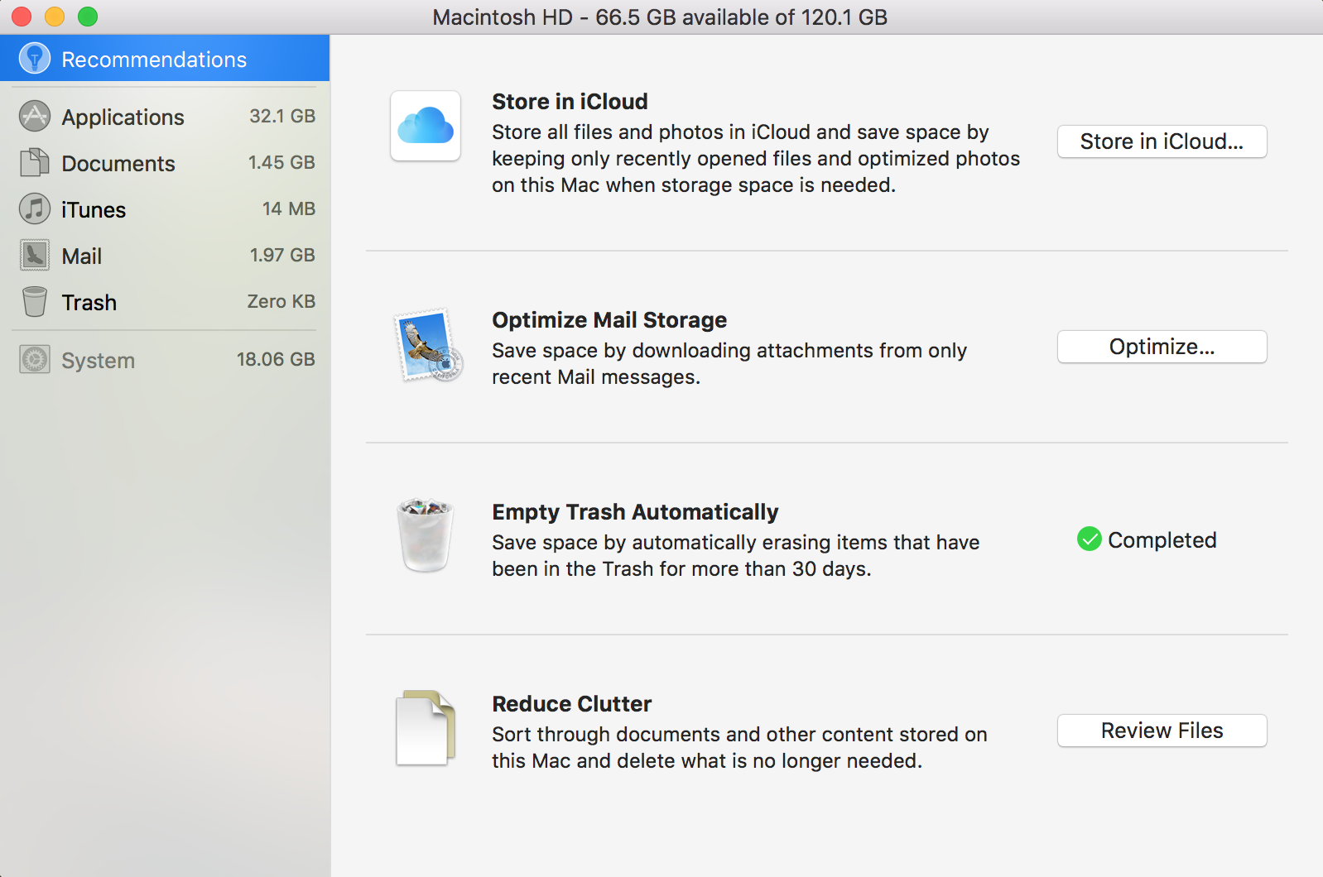
Task: Click the Trash 30 days description text
Action: pyautogui.click(x=735, y=555)
